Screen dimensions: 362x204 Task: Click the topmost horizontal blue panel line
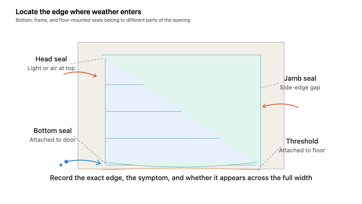click(x=124, y=85)
